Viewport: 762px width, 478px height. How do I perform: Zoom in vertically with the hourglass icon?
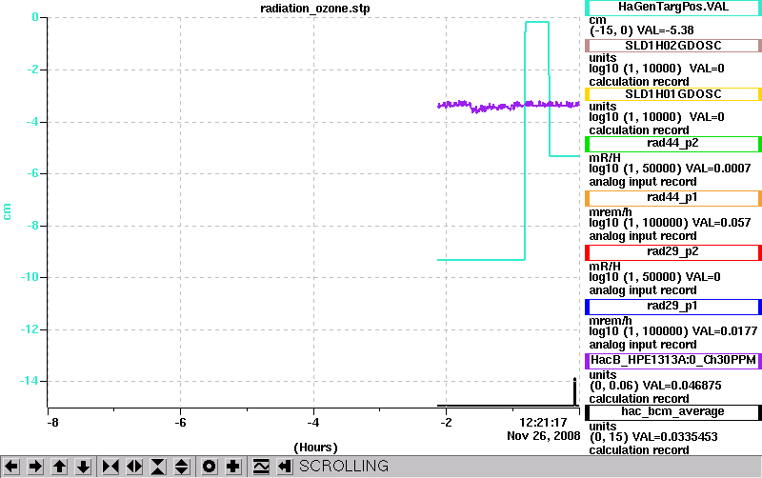tap(158, 467)
